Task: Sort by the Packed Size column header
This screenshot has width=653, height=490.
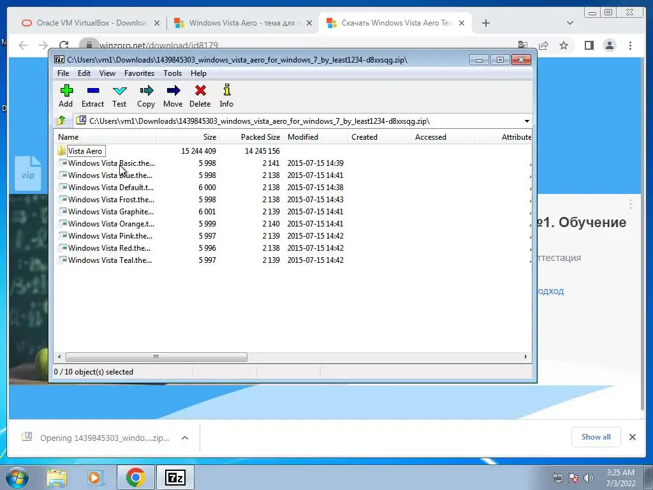Action: (251, 137)
